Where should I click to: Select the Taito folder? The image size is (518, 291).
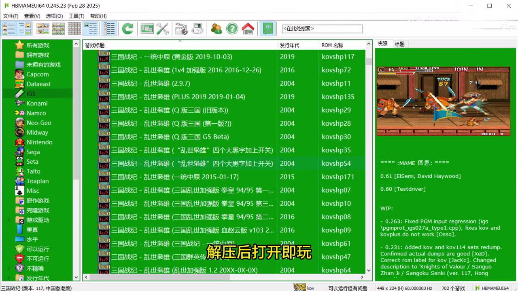[33, 171]
